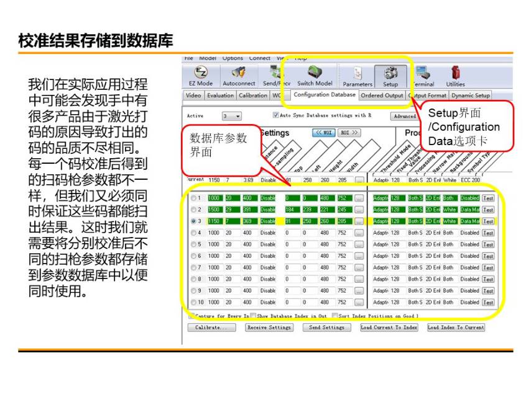
Task: Open the Utilities toolbox icon
Action: [x=456, y=77]
